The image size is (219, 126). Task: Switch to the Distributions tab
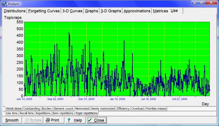coord(15,11)
